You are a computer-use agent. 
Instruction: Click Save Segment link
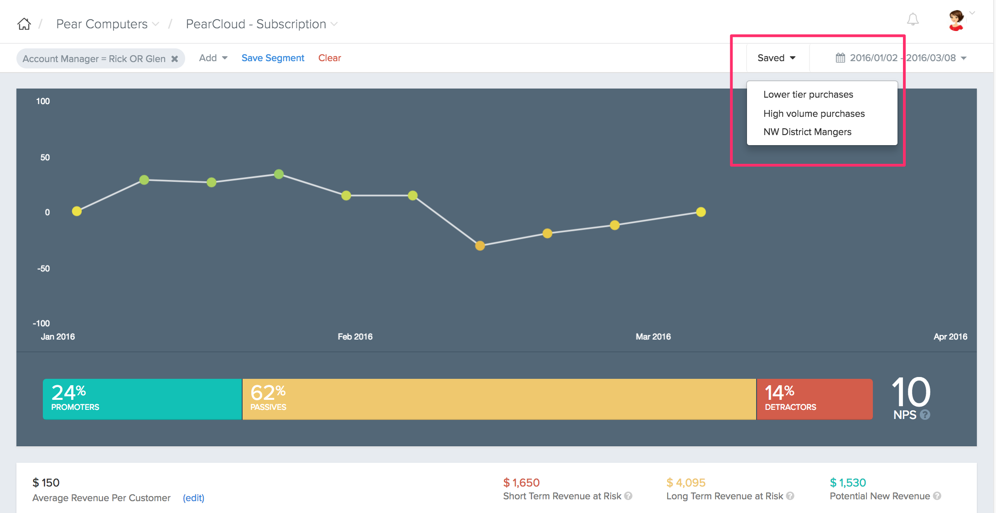[273, 58]
